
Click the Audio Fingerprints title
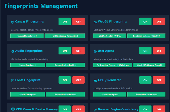pyautogui.click(x=29, y=51)
